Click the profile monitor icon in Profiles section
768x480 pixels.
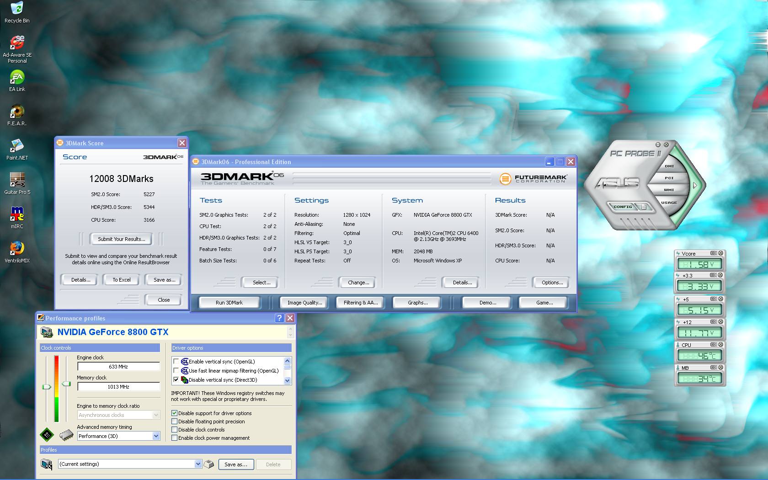pos(47,464)
